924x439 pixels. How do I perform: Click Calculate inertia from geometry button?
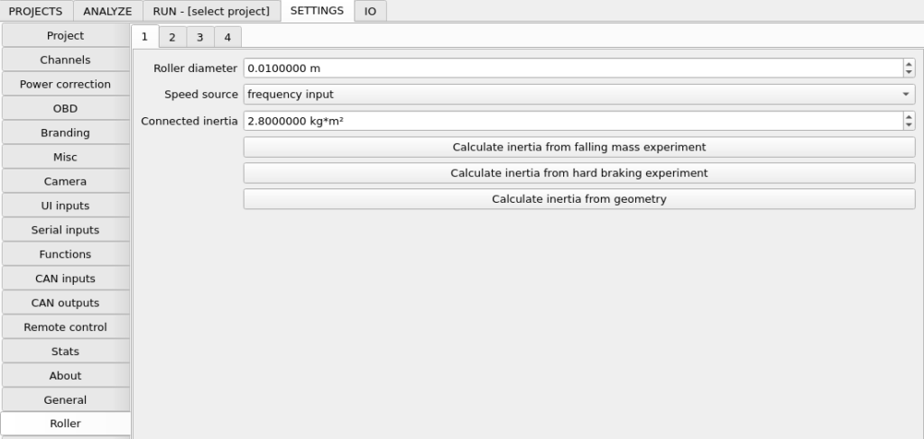(x=579, y=199)
